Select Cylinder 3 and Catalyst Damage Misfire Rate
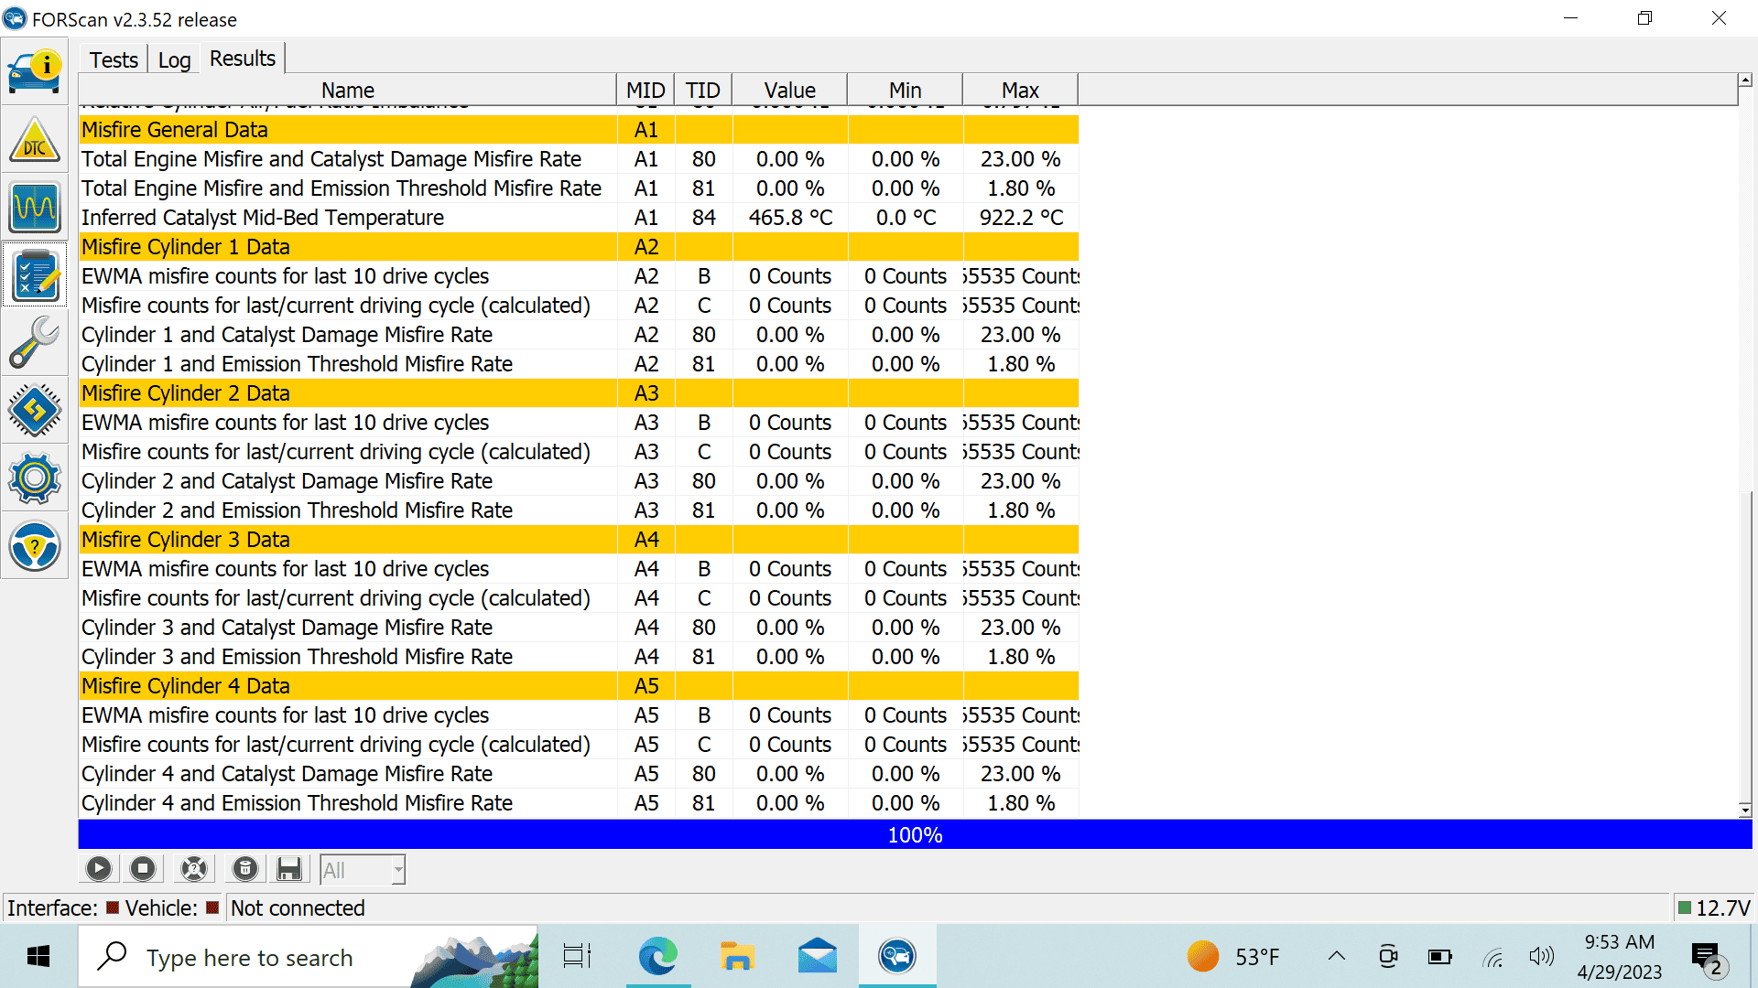This screenshot has height=988, width=1758. [579, 628]
